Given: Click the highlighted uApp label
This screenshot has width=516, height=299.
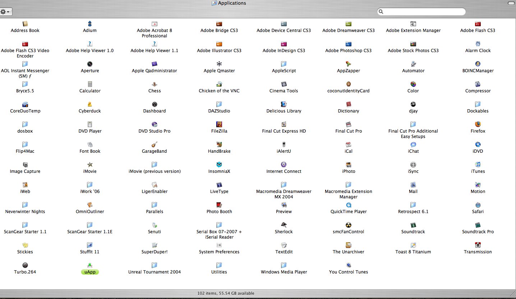Looking at the screenshot, I should point(90,272).
